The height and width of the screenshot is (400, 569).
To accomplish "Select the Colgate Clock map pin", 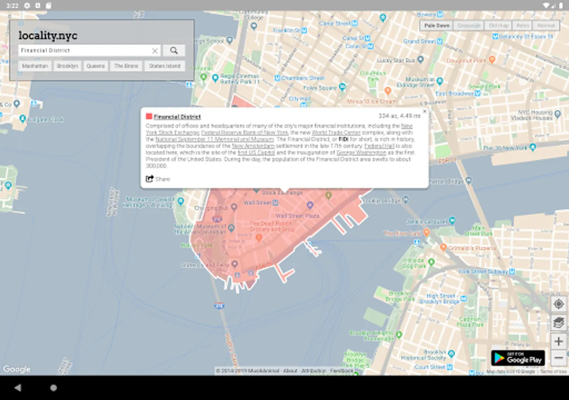I will click(23, 119).
